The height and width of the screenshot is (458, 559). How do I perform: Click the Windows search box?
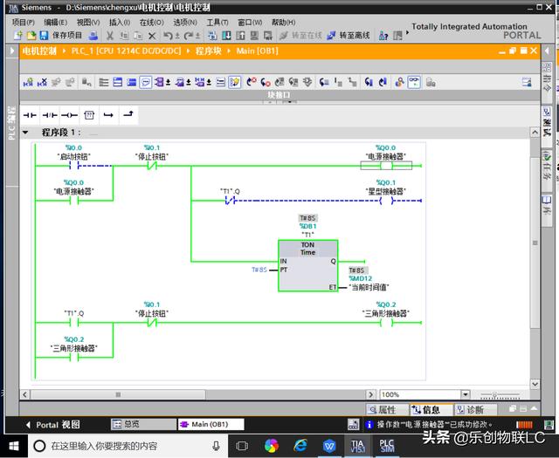pyautogui.click(x=128, y=446)
